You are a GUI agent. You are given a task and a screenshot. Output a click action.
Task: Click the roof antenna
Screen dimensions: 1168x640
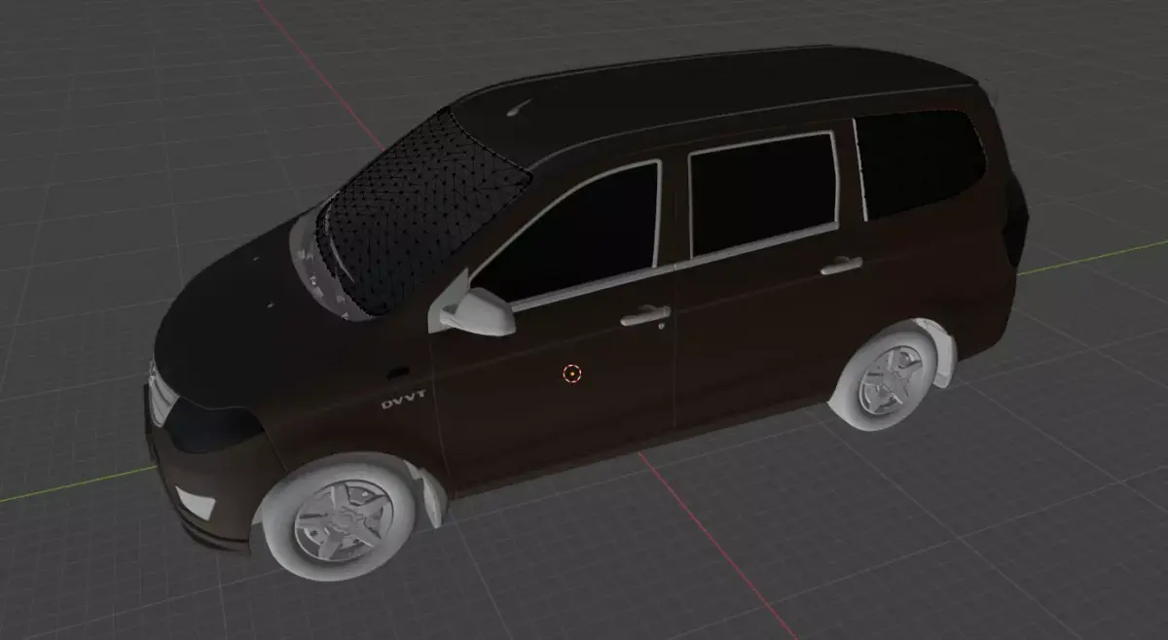click(519, 109)
